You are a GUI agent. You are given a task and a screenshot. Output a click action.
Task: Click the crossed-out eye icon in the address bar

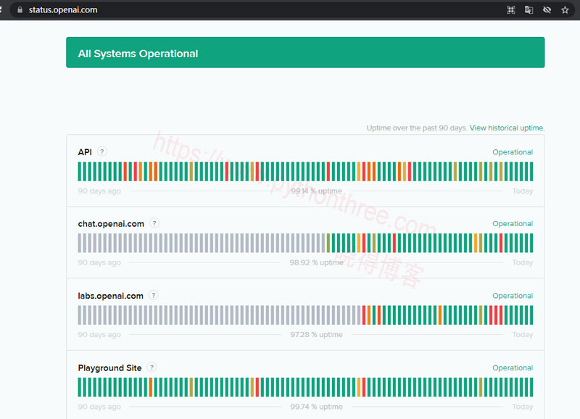[x=547, y=10]
